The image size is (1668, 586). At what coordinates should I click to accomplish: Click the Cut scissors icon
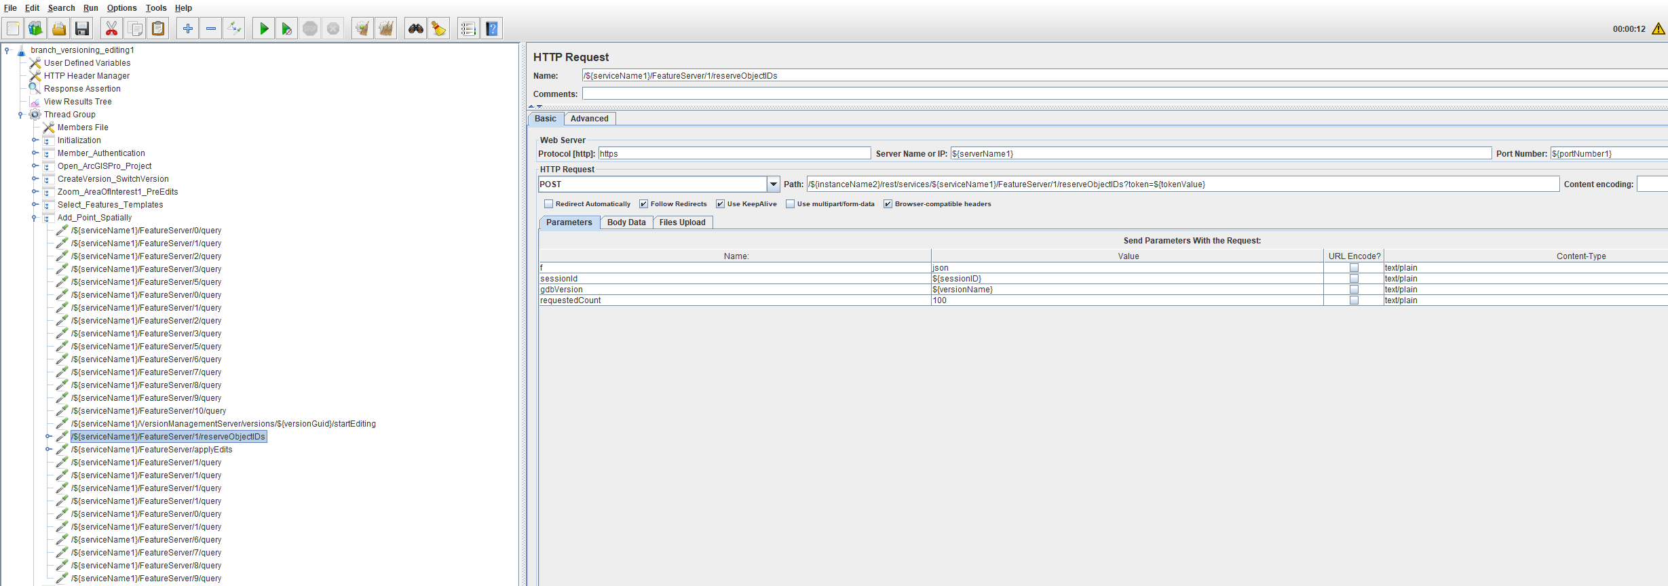pyautogui.click(x=112, y=28)
